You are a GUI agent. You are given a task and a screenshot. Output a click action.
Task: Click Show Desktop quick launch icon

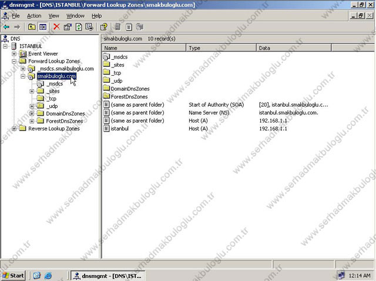click(36, 276)
